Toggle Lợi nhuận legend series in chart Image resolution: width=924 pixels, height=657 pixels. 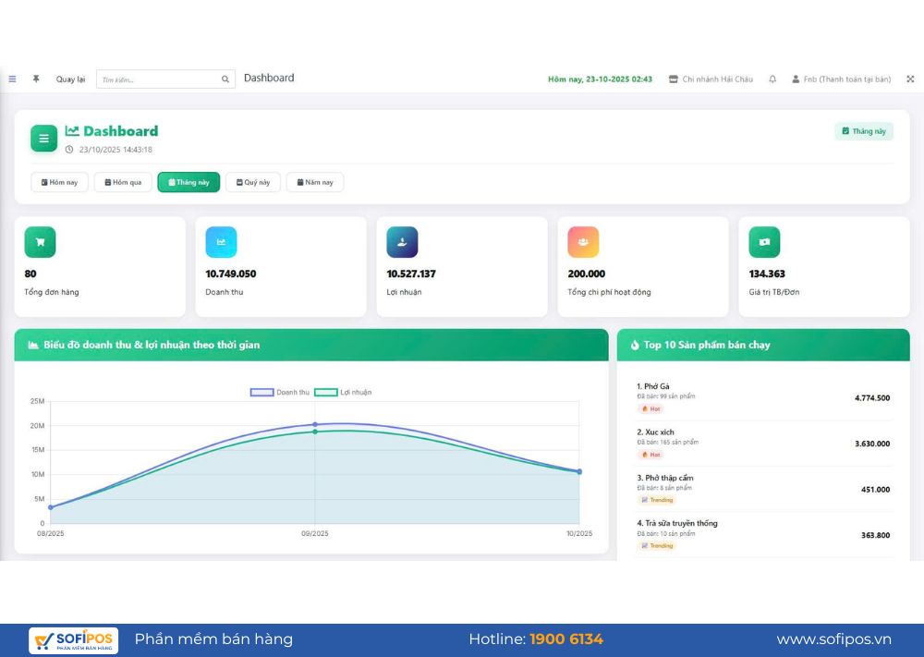343,392
